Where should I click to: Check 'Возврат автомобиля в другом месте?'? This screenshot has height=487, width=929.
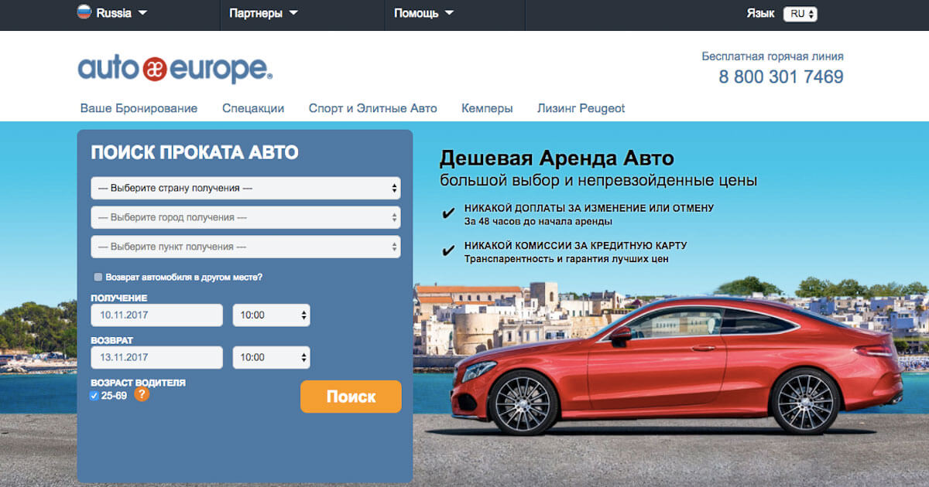point(98,277)
